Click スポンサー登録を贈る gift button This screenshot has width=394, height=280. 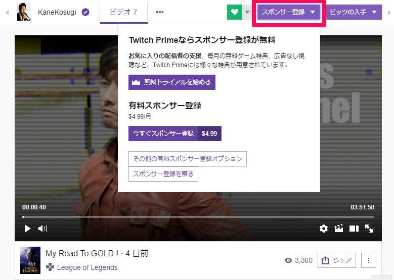[163, 174]
